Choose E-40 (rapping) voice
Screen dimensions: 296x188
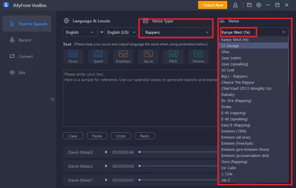pyautogui.click(x=253, y=113)
